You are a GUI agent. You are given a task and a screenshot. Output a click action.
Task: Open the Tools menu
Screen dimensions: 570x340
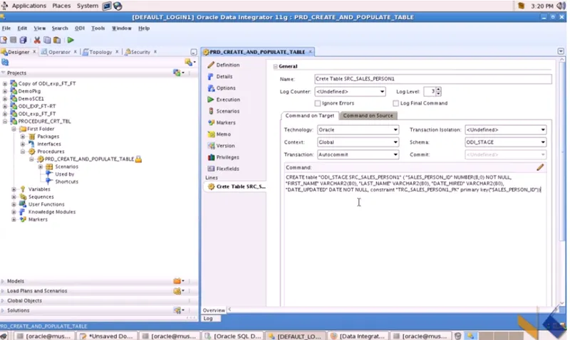coord(98,28)
